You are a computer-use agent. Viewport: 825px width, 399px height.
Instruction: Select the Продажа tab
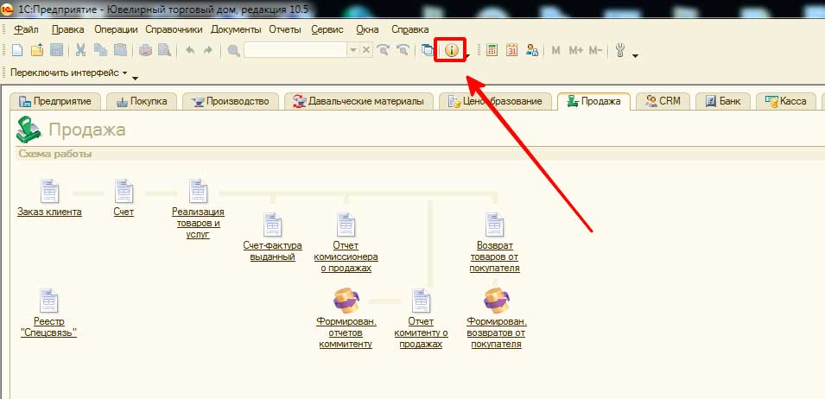[593, 101]
